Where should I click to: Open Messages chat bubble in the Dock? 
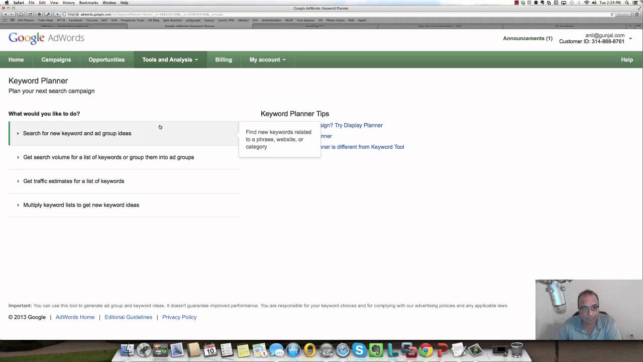[x=276, y=349]
